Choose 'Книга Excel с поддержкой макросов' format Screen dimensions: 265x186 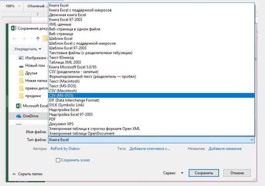click(x=151, y=10)
